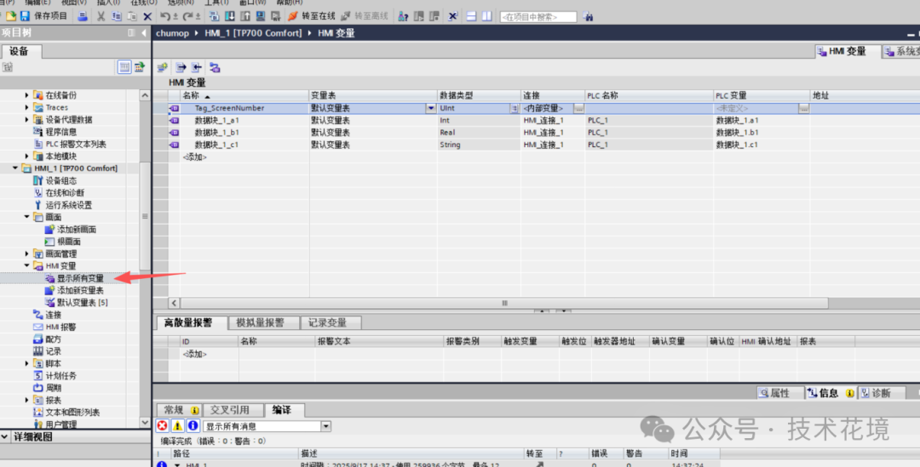This screenshot has width=920, height=467.
Task: Toggle the error message filter icon
Action: [x=163, y=426]
